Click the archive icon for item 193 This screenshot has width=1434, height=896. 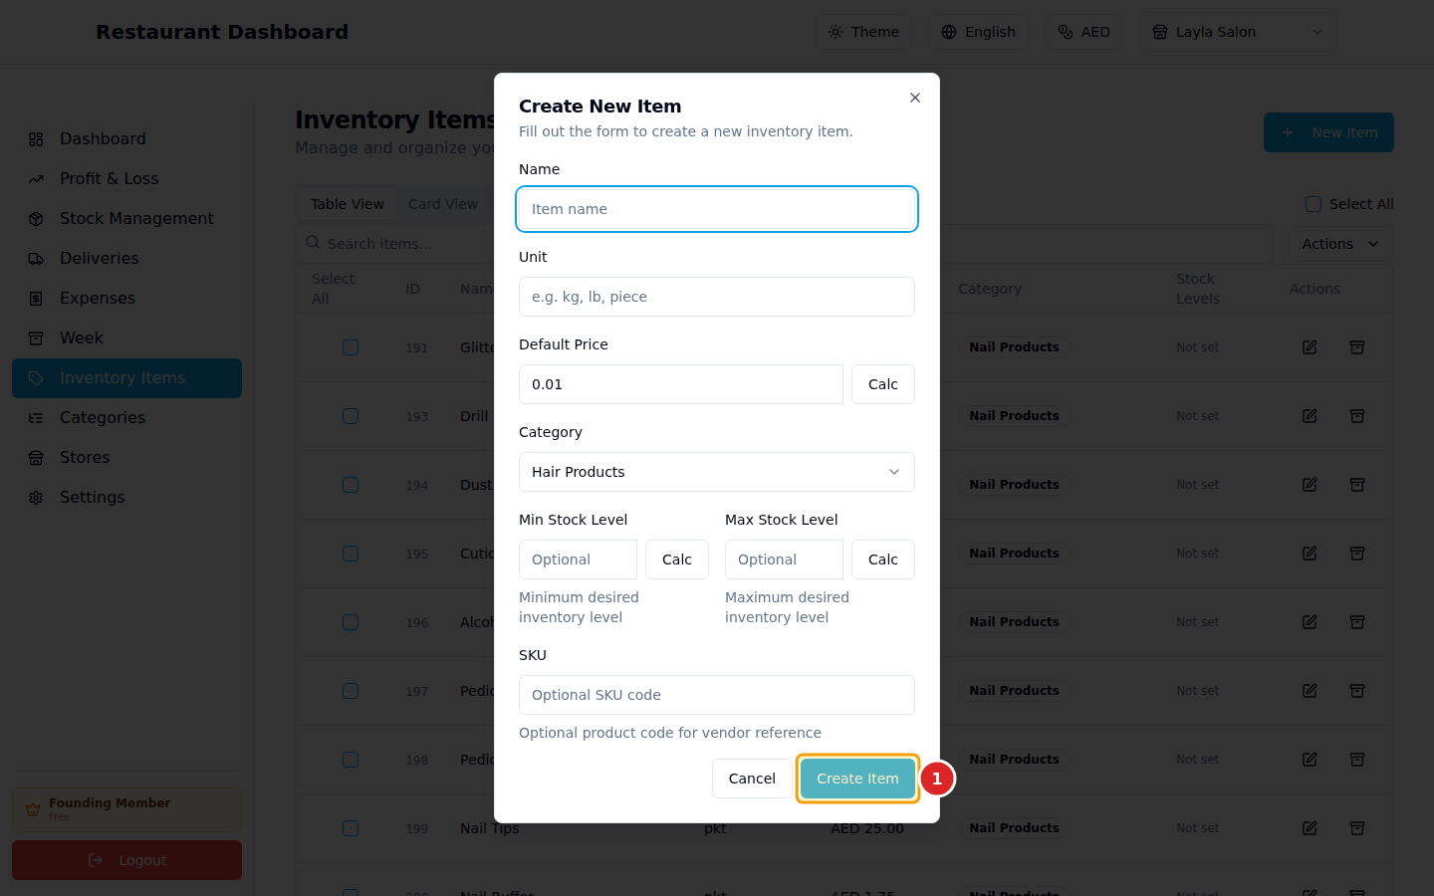[x=1356, y=416]
